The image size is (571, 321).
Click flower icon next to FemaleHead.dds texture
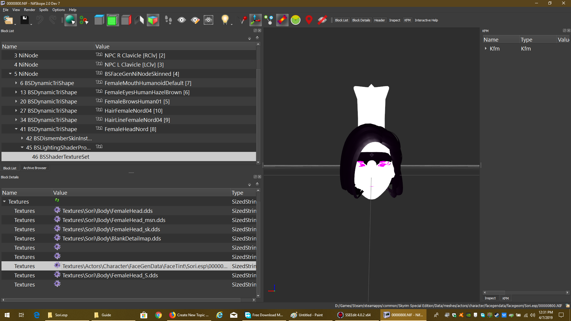coord(57,210)
